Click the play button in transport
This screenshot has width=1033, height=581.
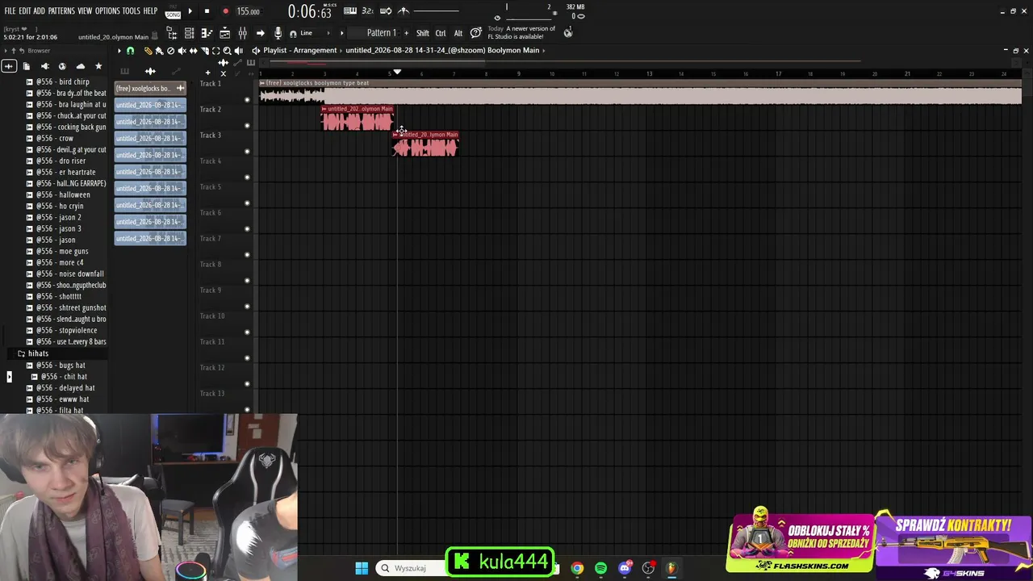coord(190,11)
